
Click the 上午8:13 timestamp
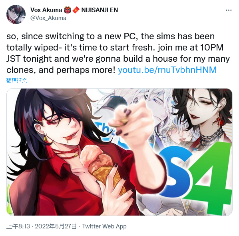(x=18, y=226)
